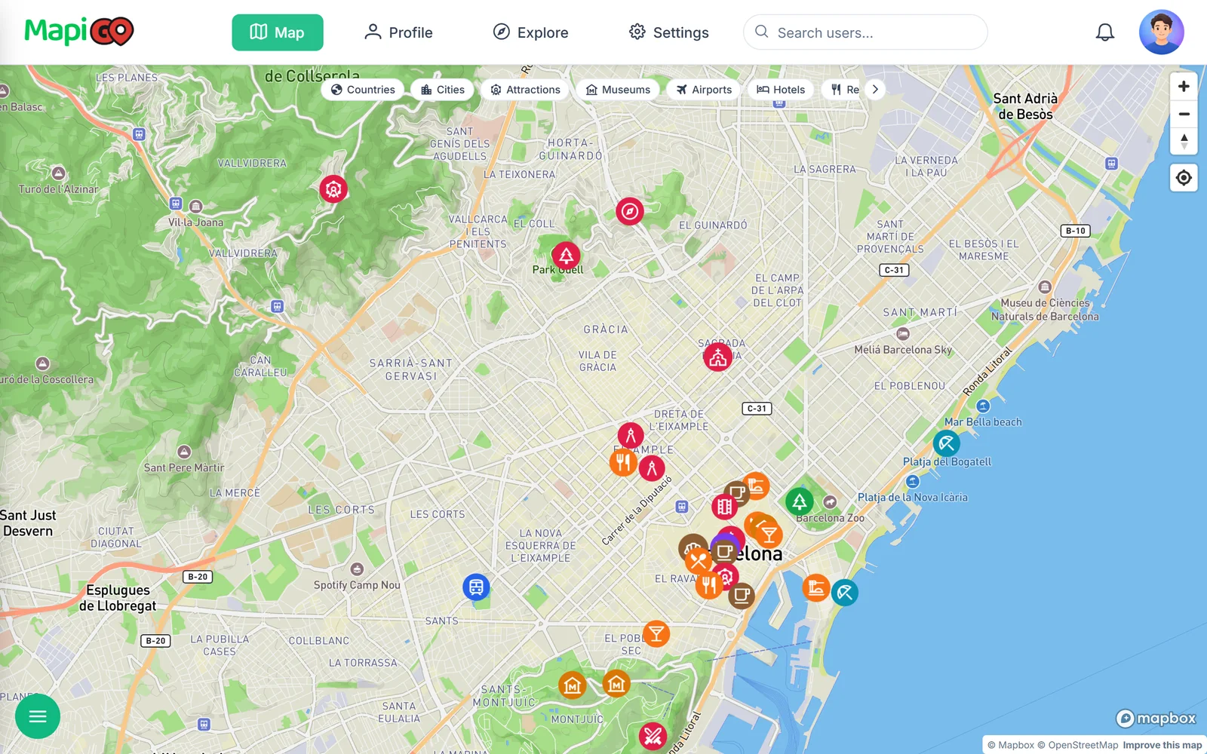Click the red film strip cinema marker
The height and width of the screenshot is (754, 1207).
725,507
